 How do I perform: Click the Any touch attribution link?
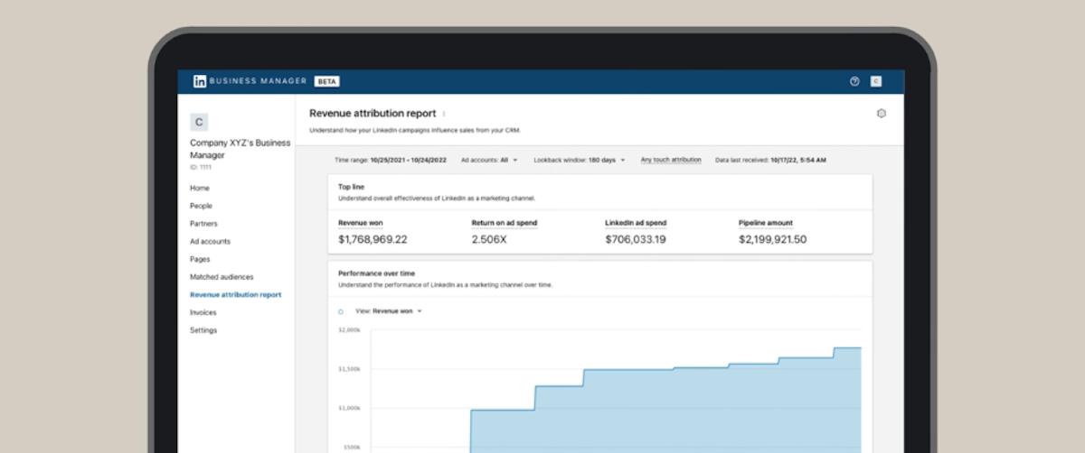click(x=671, y=160)
